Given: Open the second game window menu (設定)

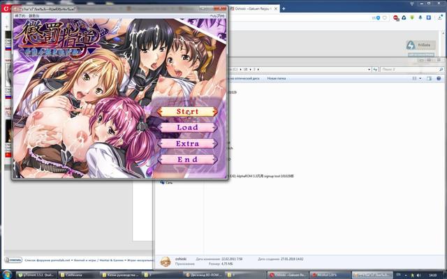Looking at the screenshot, I should [34, 16].
